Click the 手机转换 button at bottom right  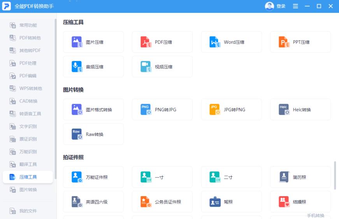[x=315, y=216]
